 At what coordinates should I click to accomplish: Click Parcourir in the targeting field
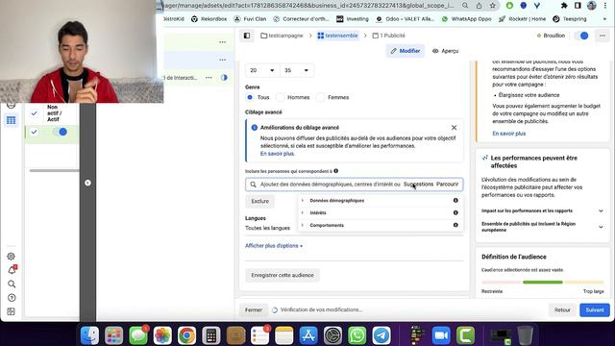coord(447,184)
